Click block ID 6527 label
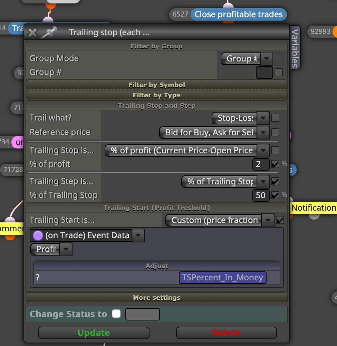The image size is (337, 346). (x=180, y=15)
